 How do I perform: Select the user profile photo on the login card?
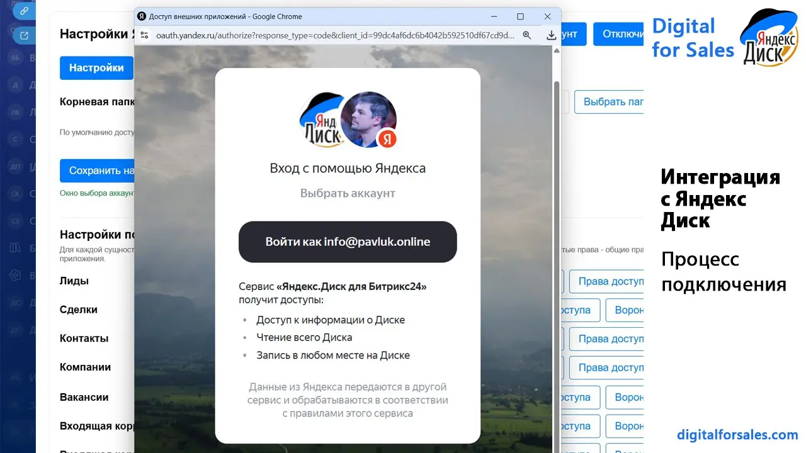[368, 120]
